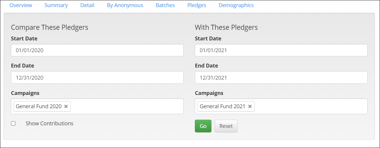Open the Batches tab

pyautogui.click(x=165, y=5)
